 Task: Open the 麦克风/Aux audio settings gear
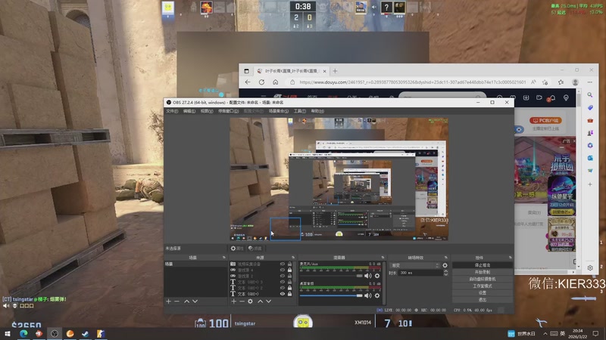pyautogui.click(x=377, y=276)
